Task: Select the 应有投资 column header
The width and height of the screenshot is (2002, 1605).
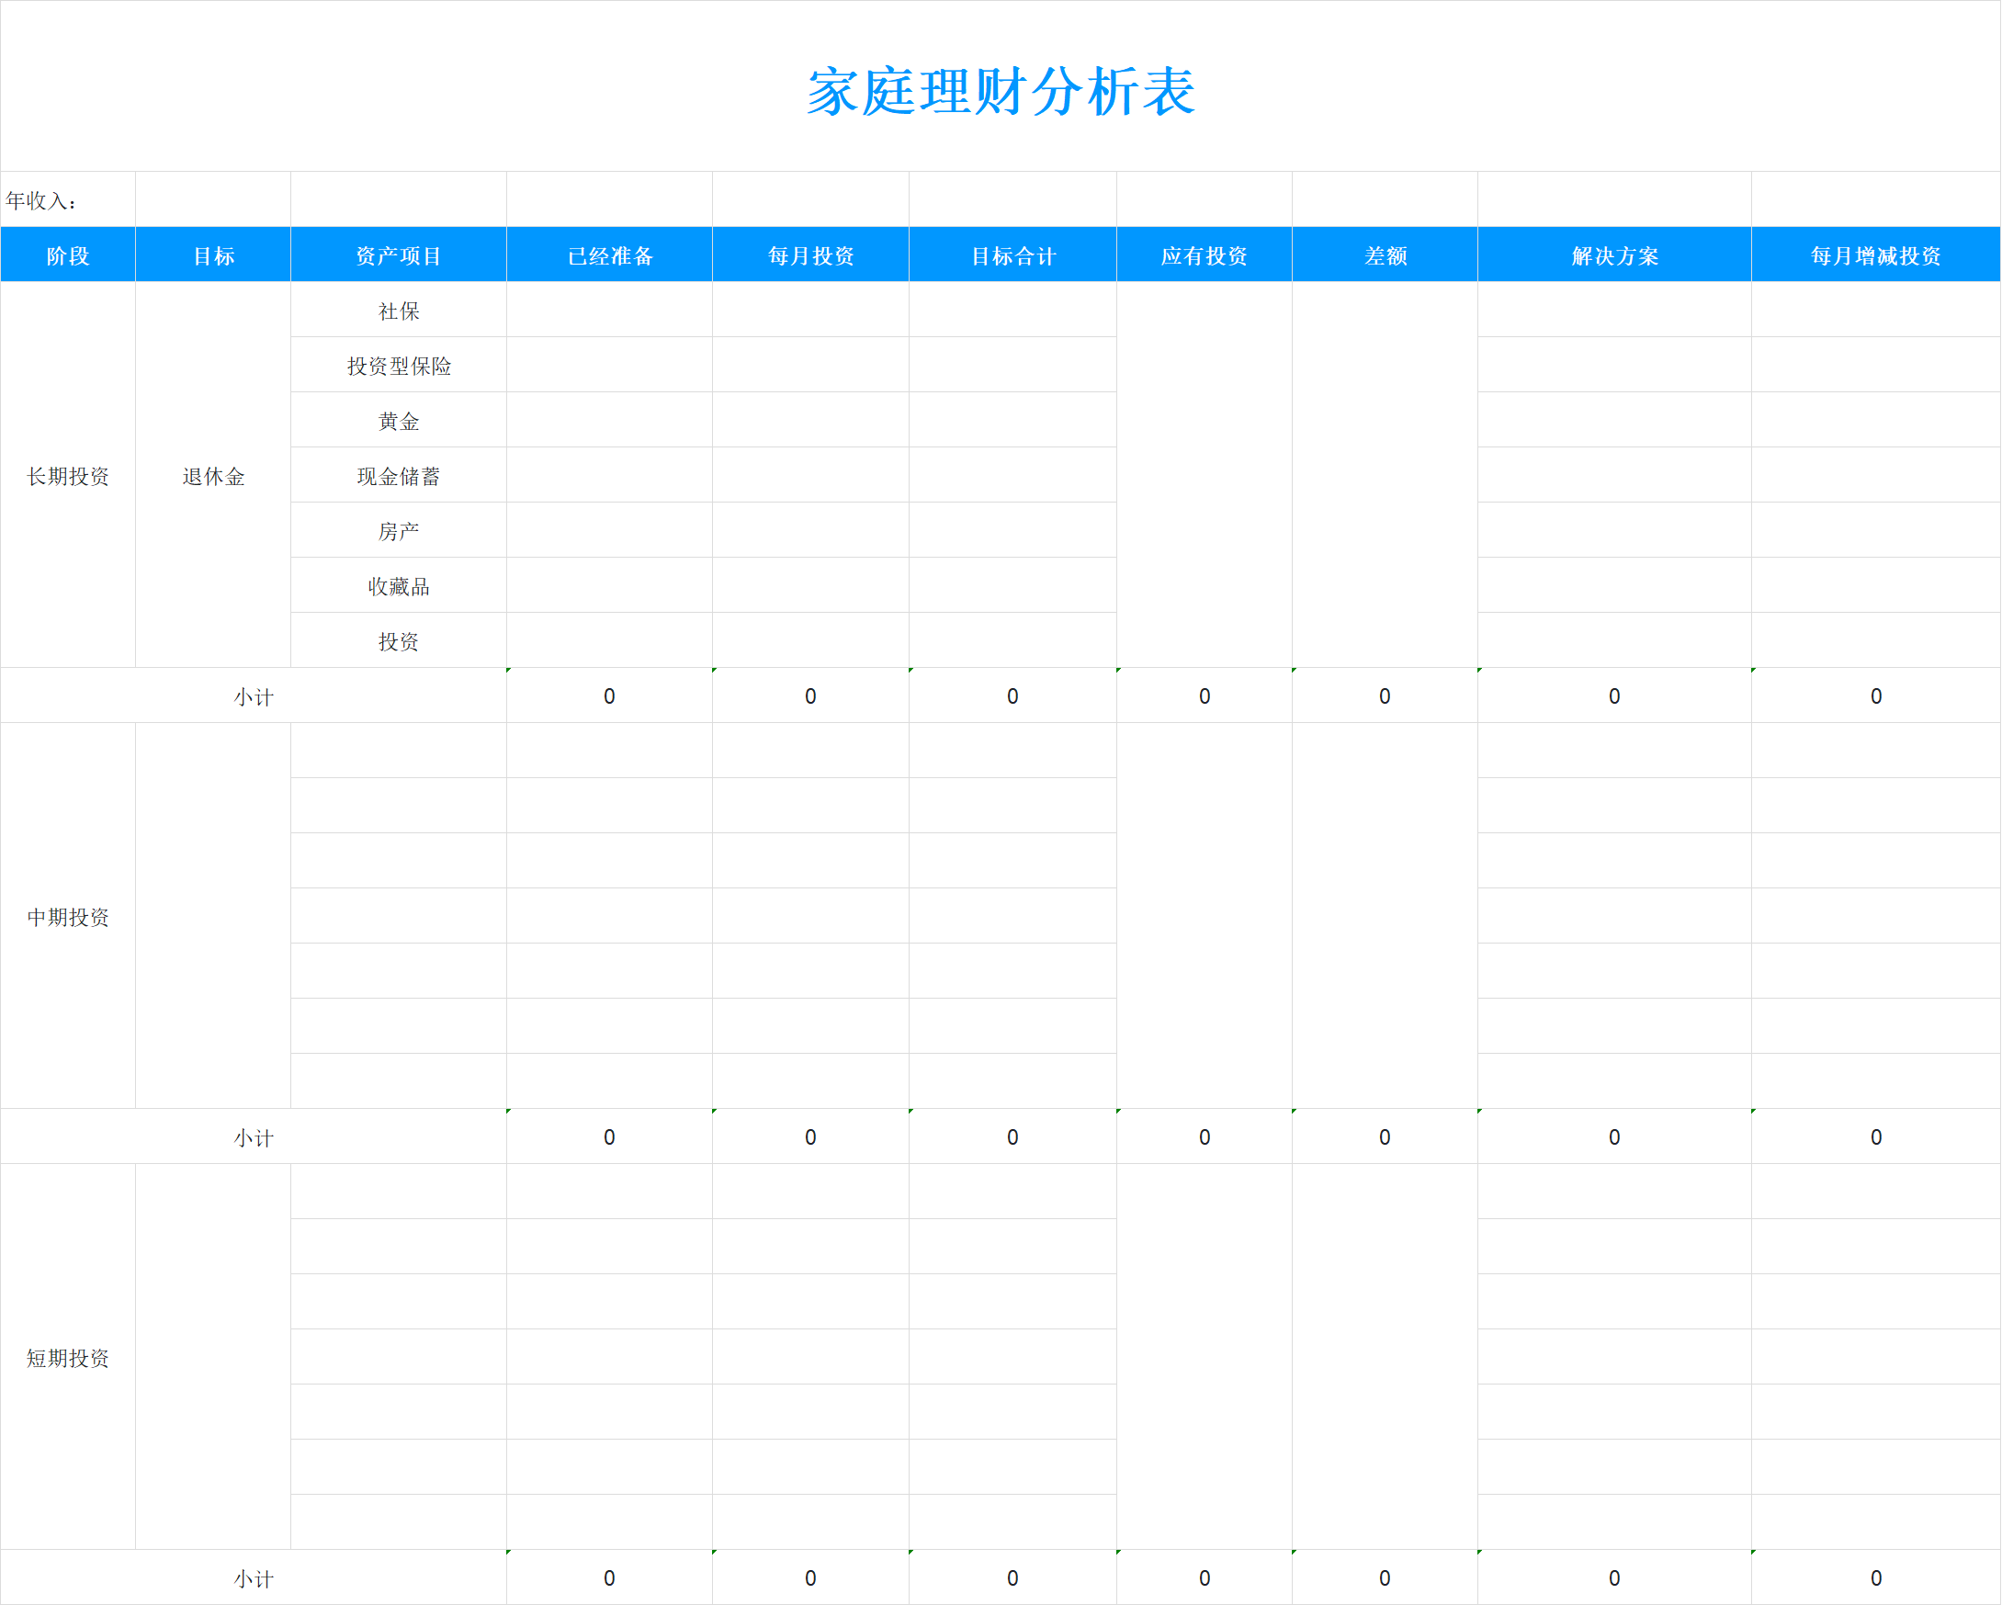Action: click(x=1204, y=255)
